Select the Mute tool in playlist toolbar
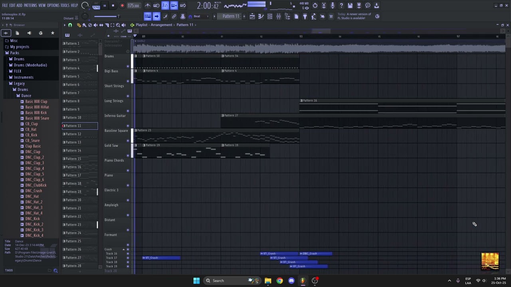The image size is (511, 287). coord(96,25)
